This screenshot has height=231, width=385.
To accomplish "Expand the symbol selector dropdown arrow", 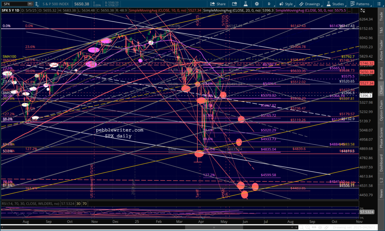I will click(30, 4).
